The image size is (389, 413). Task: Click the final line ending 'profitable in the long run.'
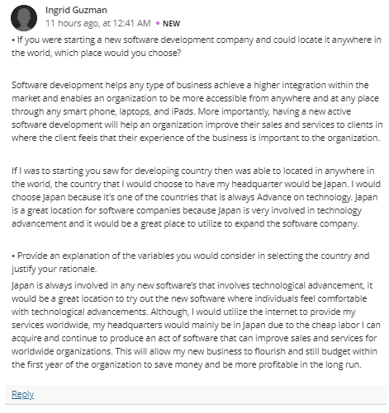[187, 364]
